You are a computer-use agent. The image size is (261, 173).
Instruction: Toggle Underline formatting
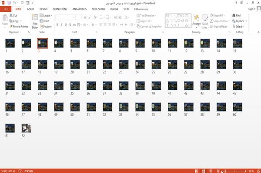(66, 25)
